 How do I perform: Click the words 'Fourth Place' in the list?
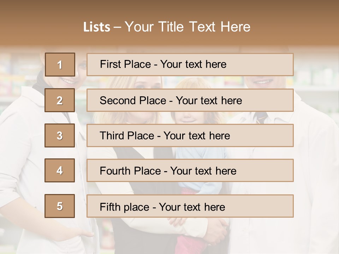pos(130,171)
